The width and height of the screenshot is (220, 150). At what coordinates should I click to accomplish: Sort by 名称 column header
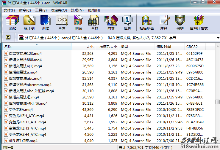click(37, 47)
